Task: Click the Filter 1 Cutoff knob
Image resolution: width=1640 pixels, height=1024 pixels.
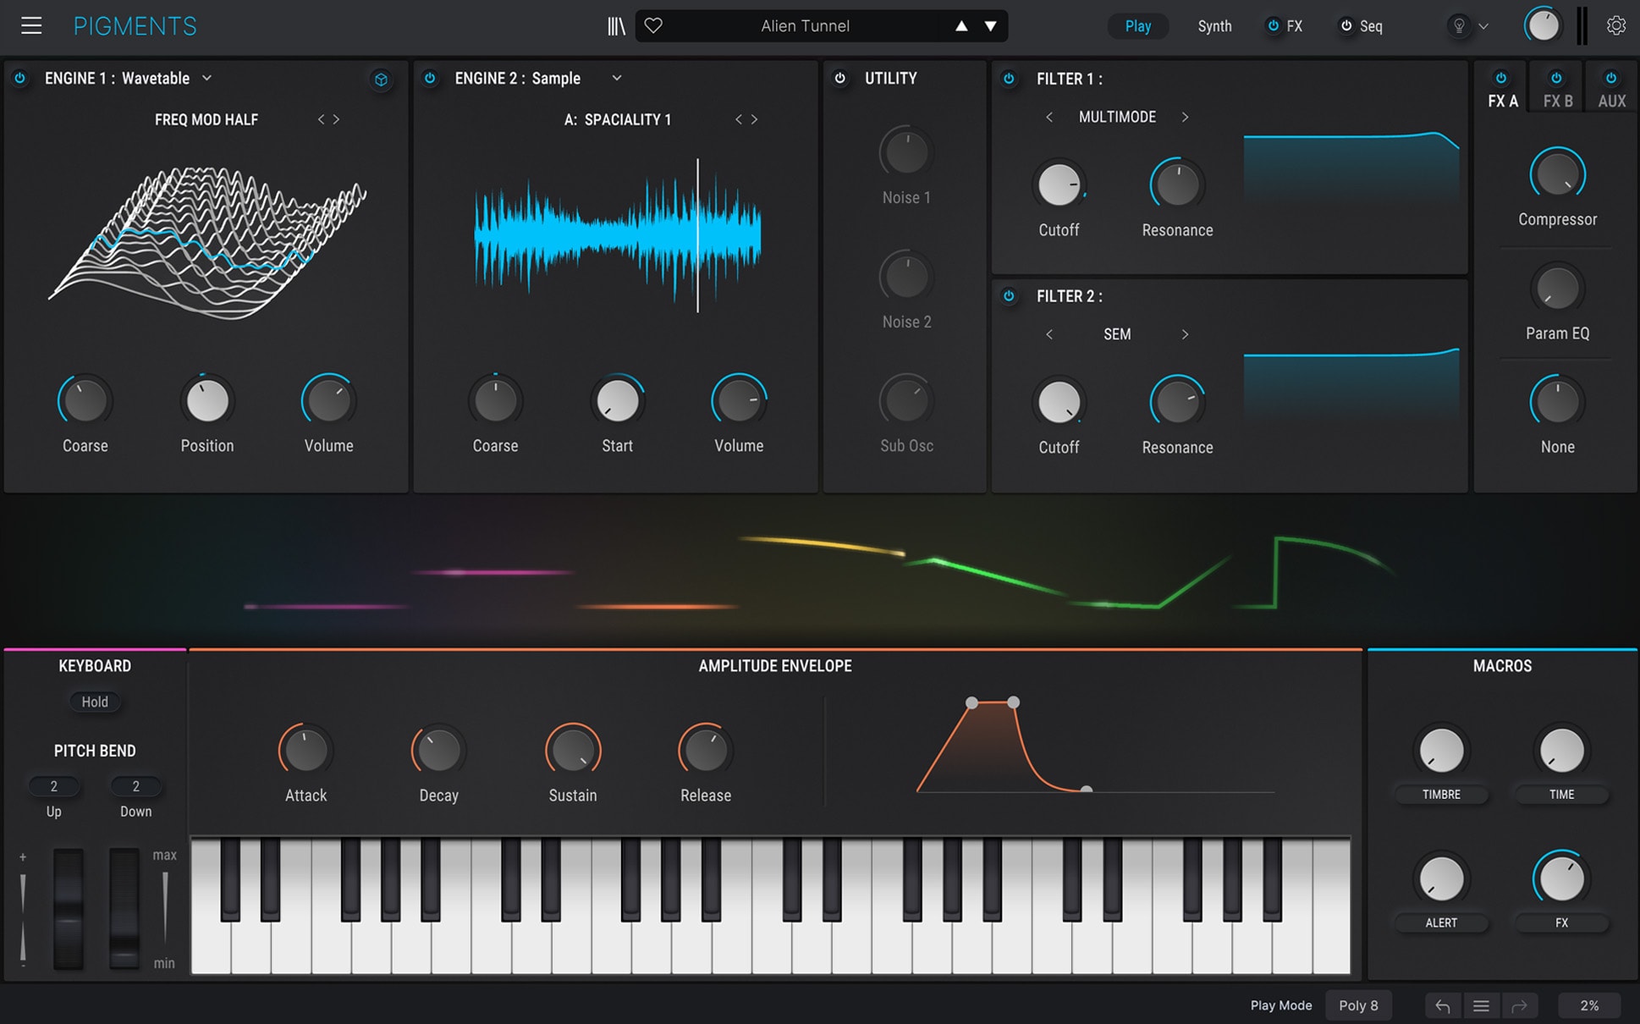Action: (x=1059, y=184)
